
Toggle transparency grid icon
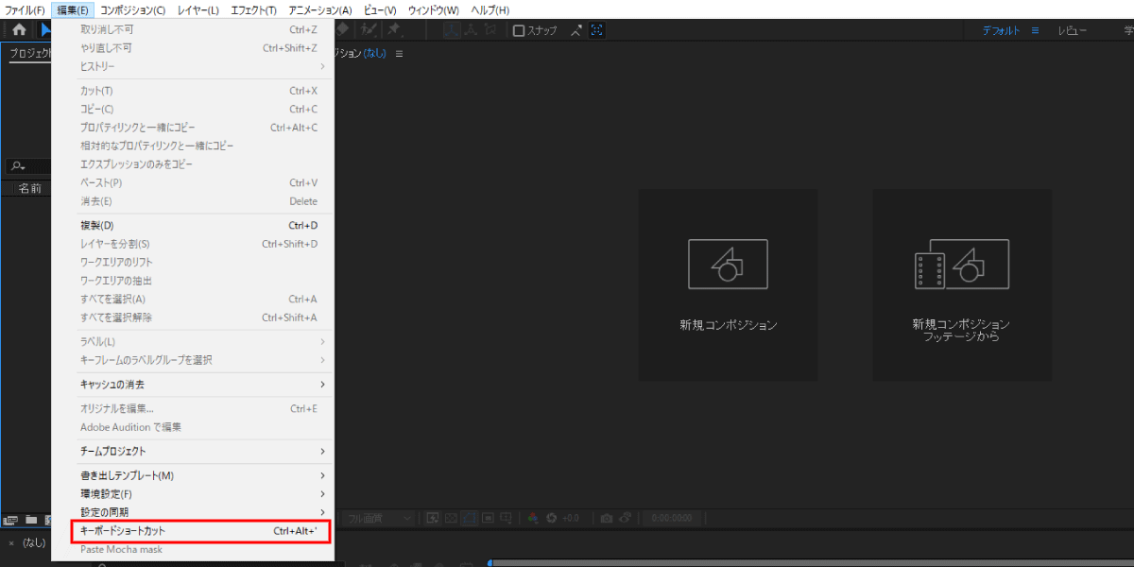coord(451,518)
